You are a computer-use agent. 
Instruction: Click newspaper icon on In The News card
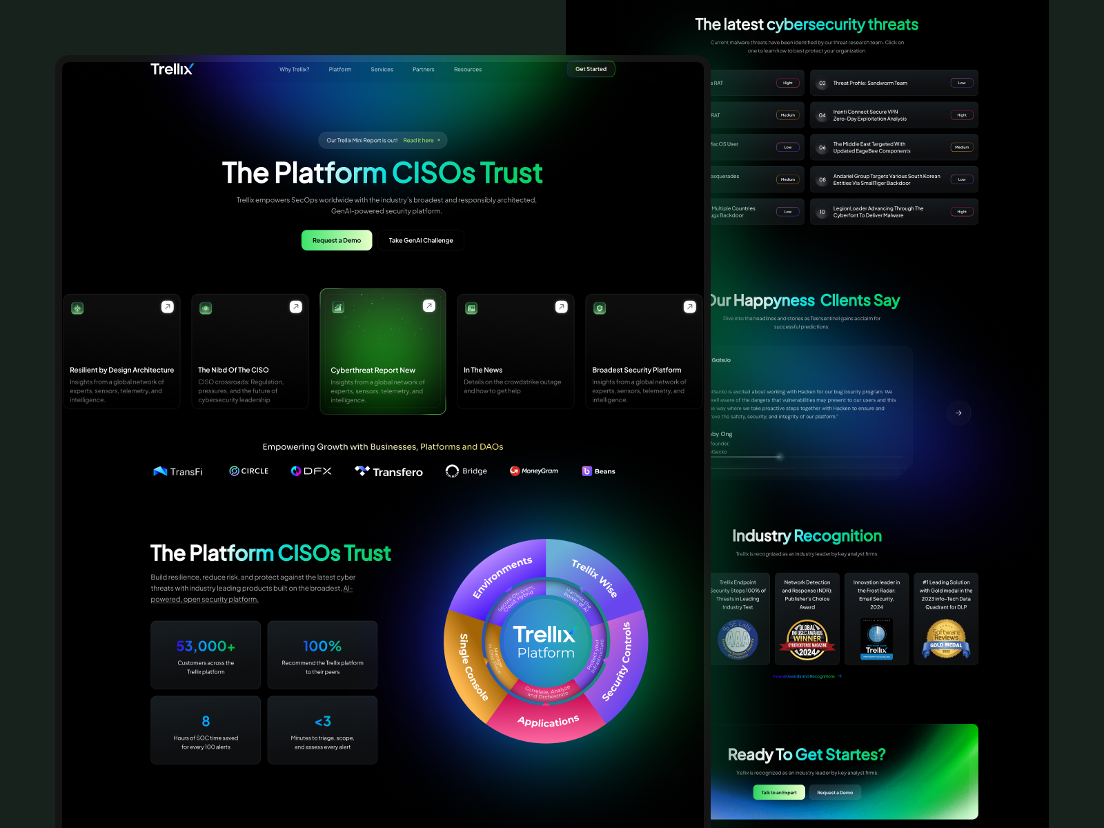pos(471,308)
